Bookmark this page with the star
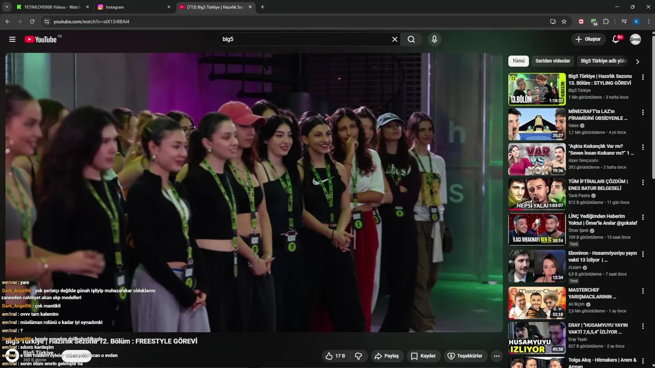The width and height of the screenshot is (655, 368). tap(564, 21)
